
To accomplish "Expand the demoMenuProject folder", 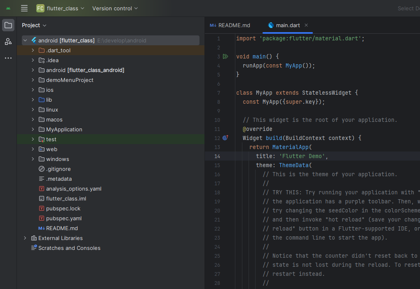I will click(33, 80).
